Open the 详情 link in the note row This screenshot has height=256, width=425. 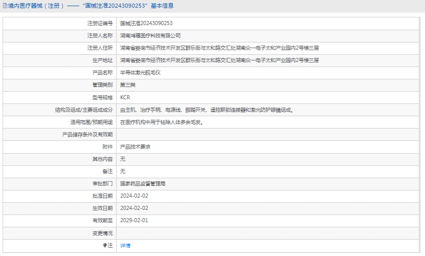click(125, 245)
